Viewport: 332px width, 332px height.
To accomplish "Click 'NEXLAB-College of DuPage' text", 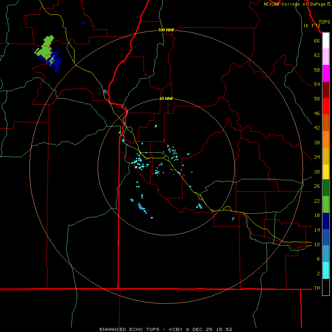I will pos(294,4).
